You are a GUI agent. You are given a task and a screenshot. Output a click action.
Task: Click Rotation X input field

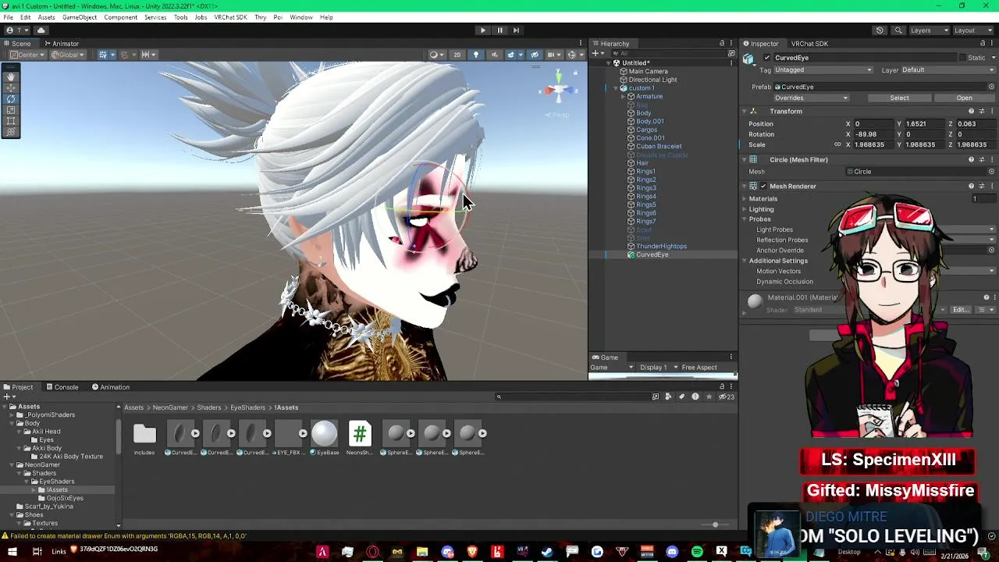pos(873,134)
